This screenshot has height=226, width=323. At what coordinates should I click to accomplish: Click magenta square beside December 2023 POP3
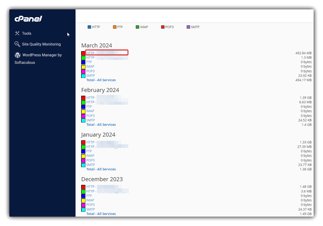[83, 205]
